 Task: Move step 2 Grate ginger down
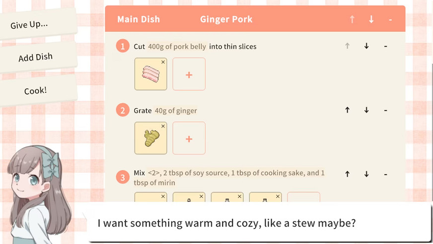pyautogui.click(x=366, y=110)
